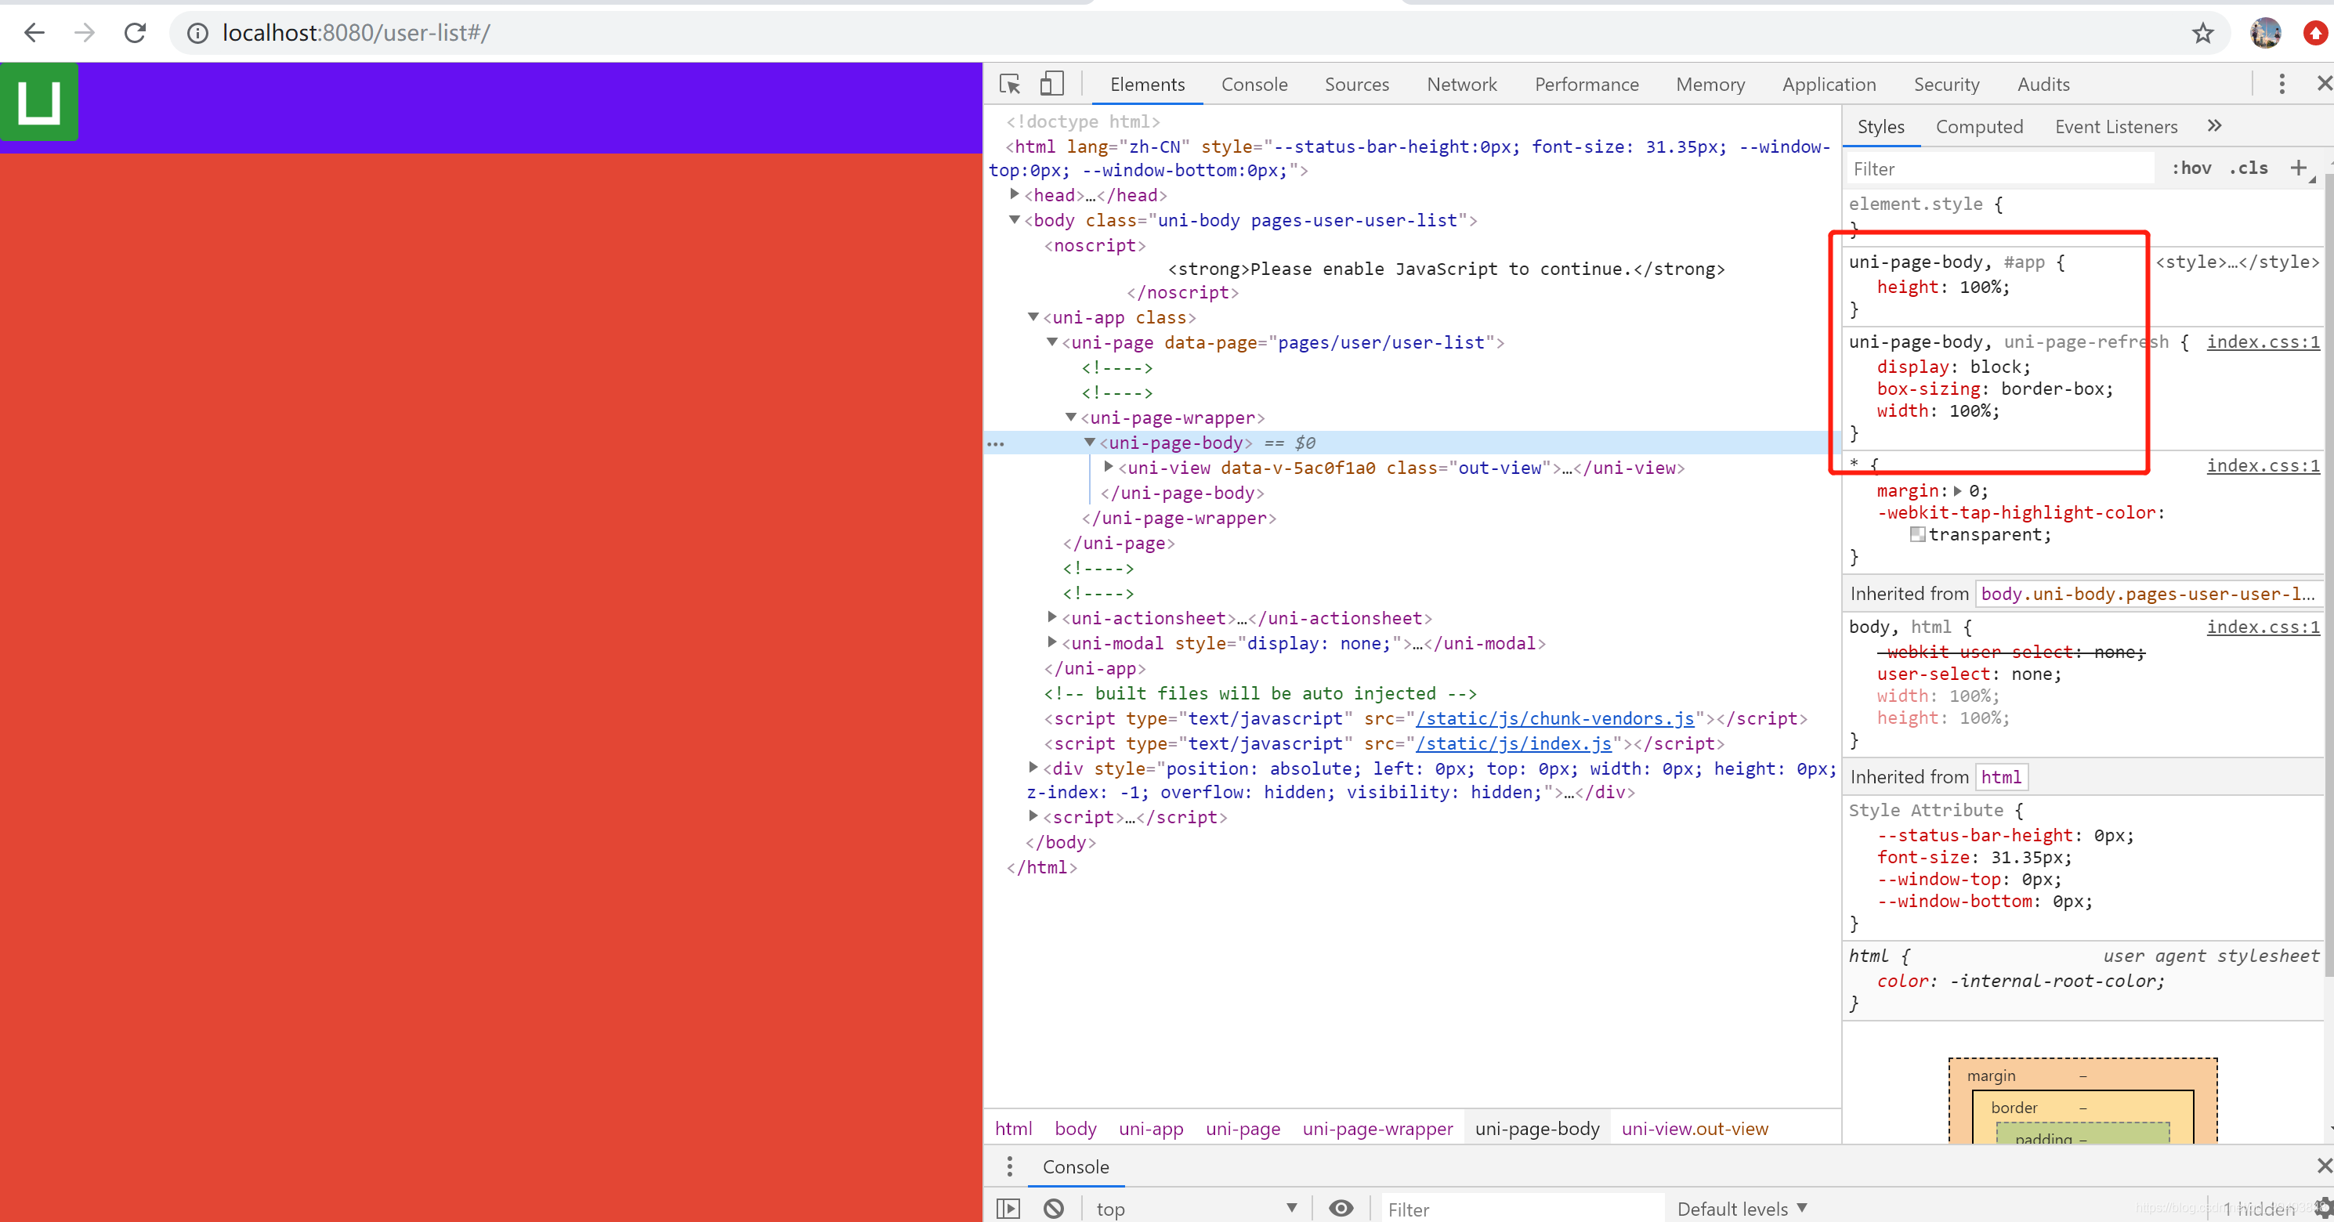
Task: Collapse the selected uni-page-body node
Action: pos(1090,442)
